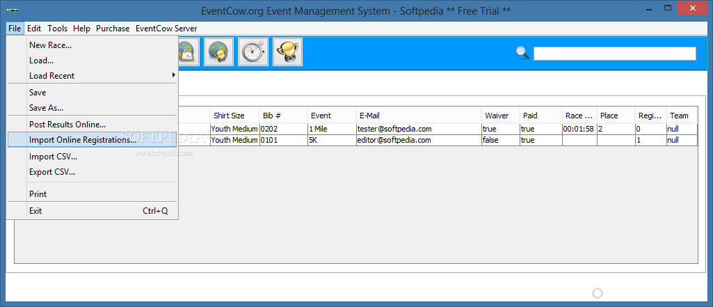The height and width of the screenshot is (307, 713).
Task: Click the Waiver cell reading false
Action: pyautogui.click(x=500, y=140)
